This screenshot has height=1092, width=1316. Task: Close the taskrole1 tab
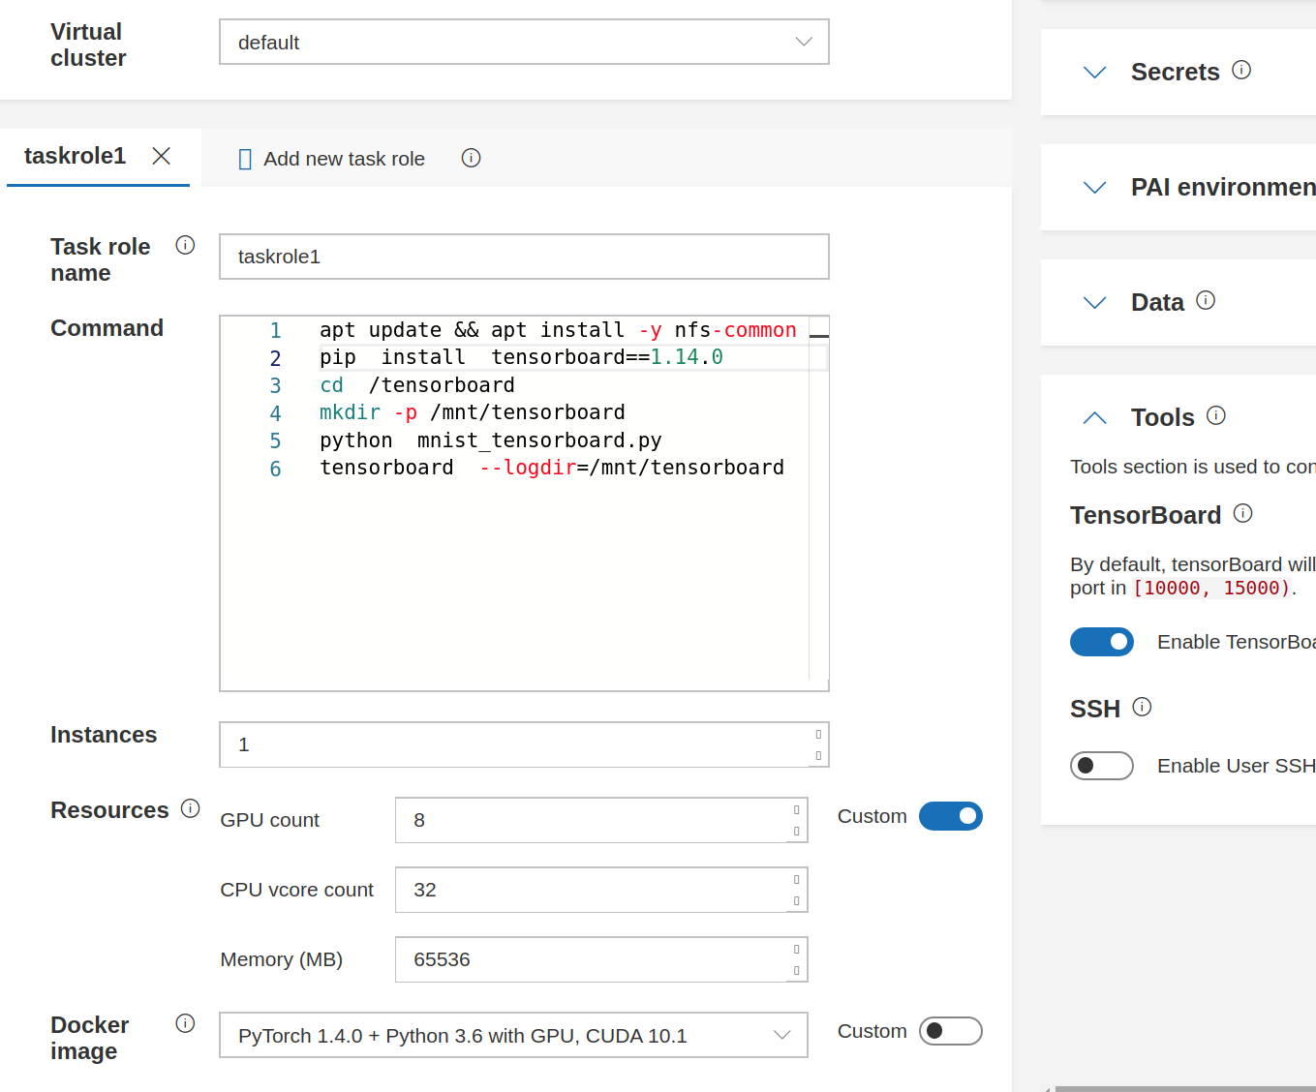(x=161, y=156)
